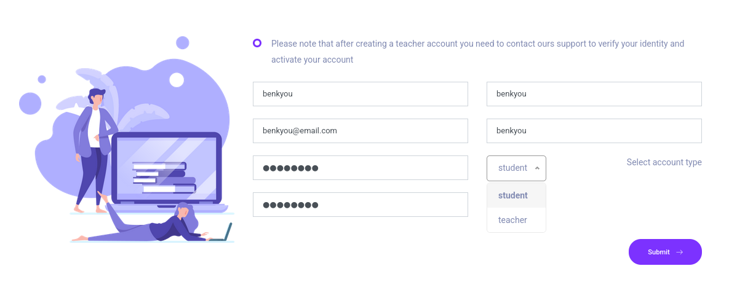Viewport: 753px width, 290px height.
Task: Select the student option in the list
Action: click(513, 195)
